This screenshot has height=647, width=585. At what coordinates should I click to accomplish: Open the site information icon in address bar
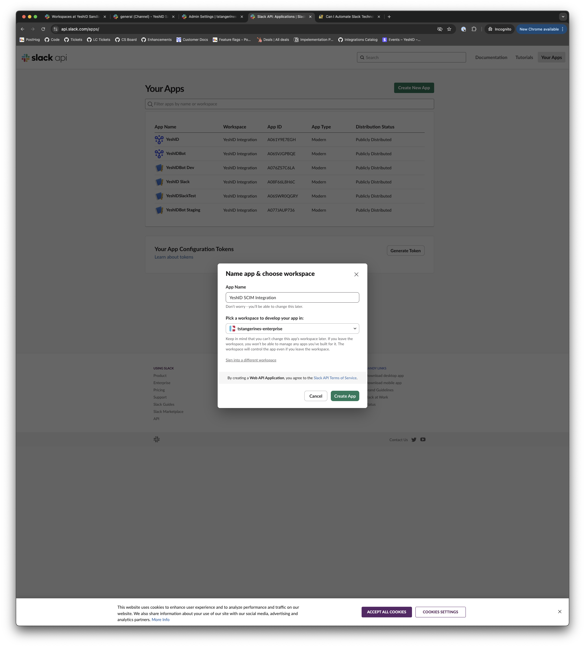[56, 29]
